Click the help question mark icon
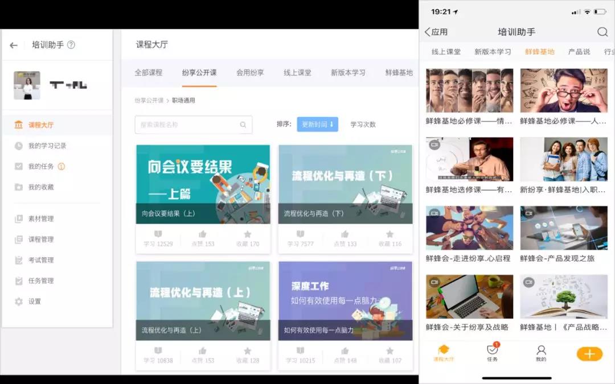This screenshot has height=384, width=615. coord(71,45)
